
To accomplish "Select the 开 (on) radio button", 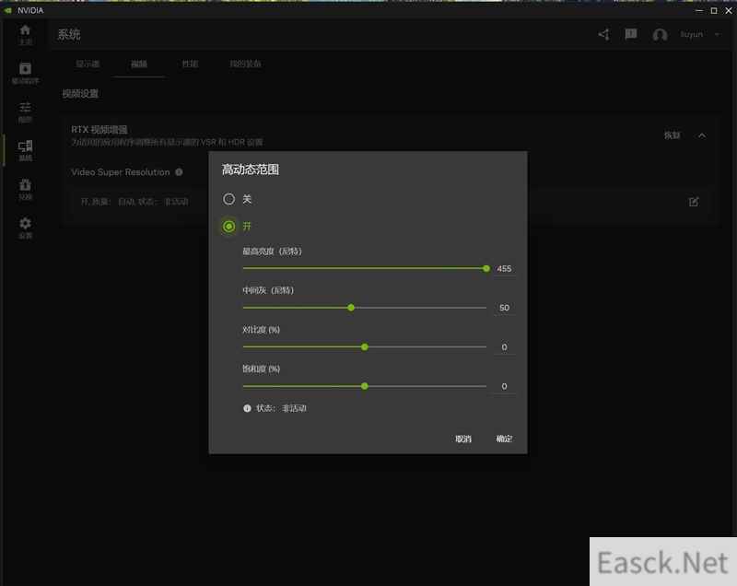I will point(228,227).
